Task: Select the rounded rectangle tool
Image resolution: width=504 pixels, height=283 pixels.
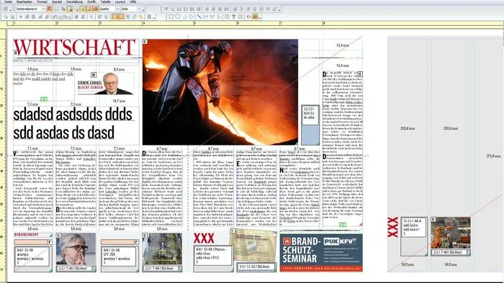Action: point(178,17)
